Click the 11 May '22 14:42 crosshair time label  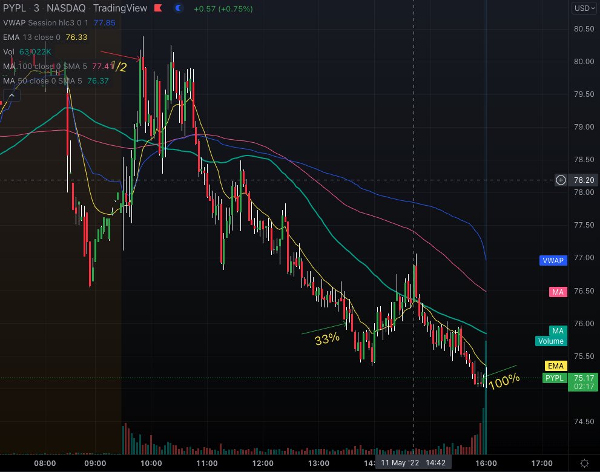(x=414, y=463)
